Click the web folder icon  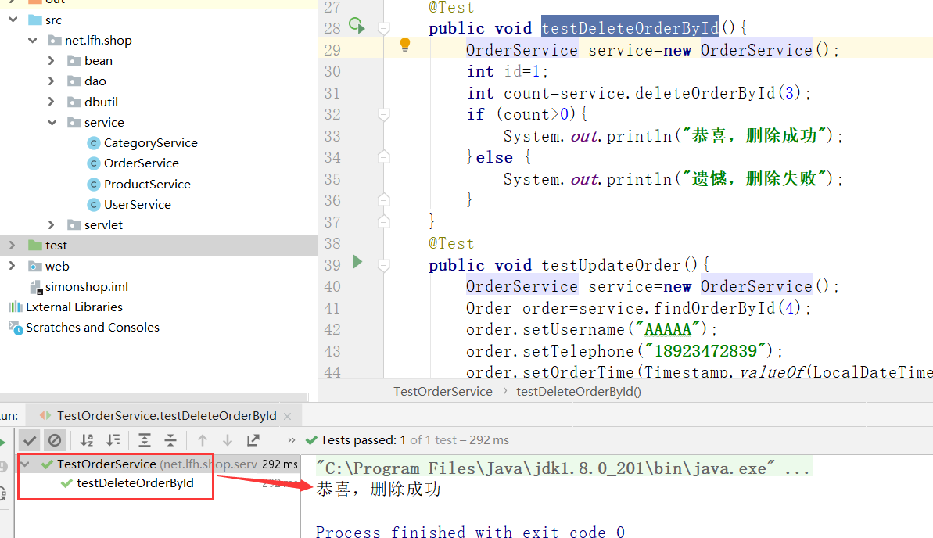pos(35,266)
